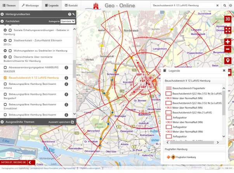This screenshot has width=234, height=173.
Task: Expand the Ausgewählte Themen section
Action: click(x=20, y=122)
